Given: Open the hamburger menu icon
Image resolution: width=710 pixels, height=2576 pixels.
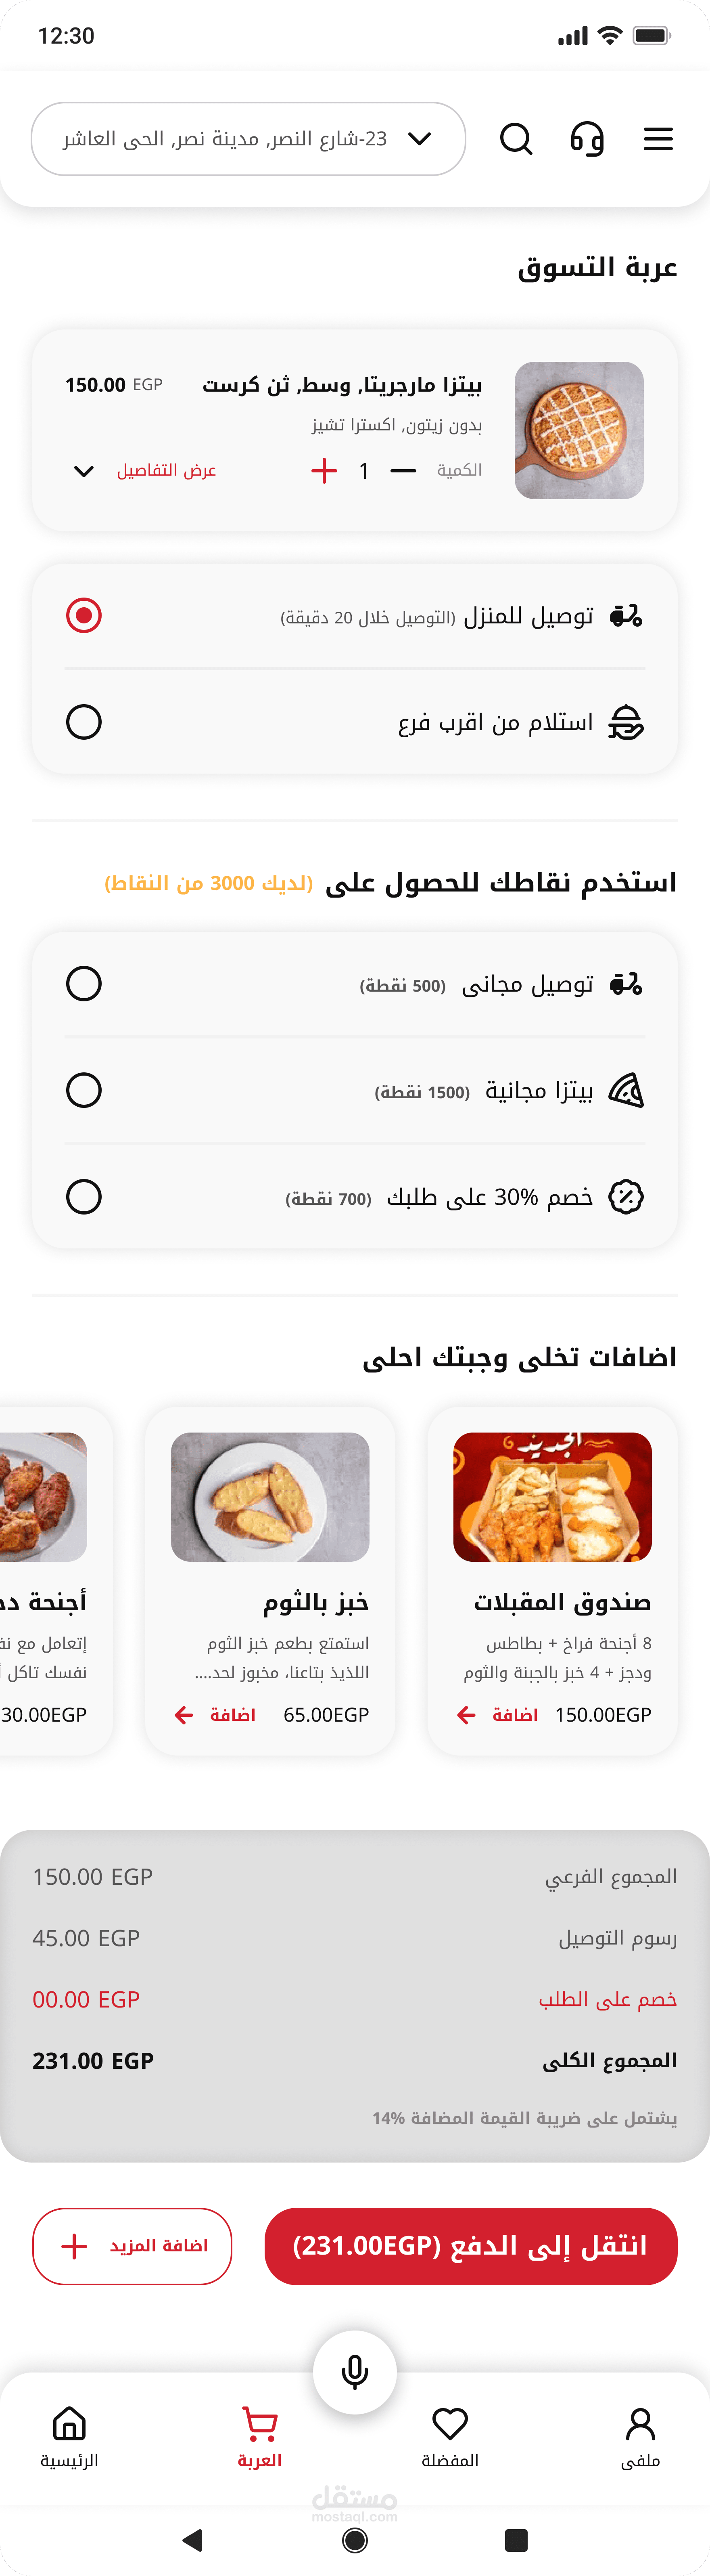Looking at the screenshot, I should (658, 139).
